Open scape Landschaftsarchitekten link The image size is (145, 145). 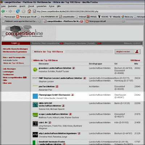click(53, 114)
